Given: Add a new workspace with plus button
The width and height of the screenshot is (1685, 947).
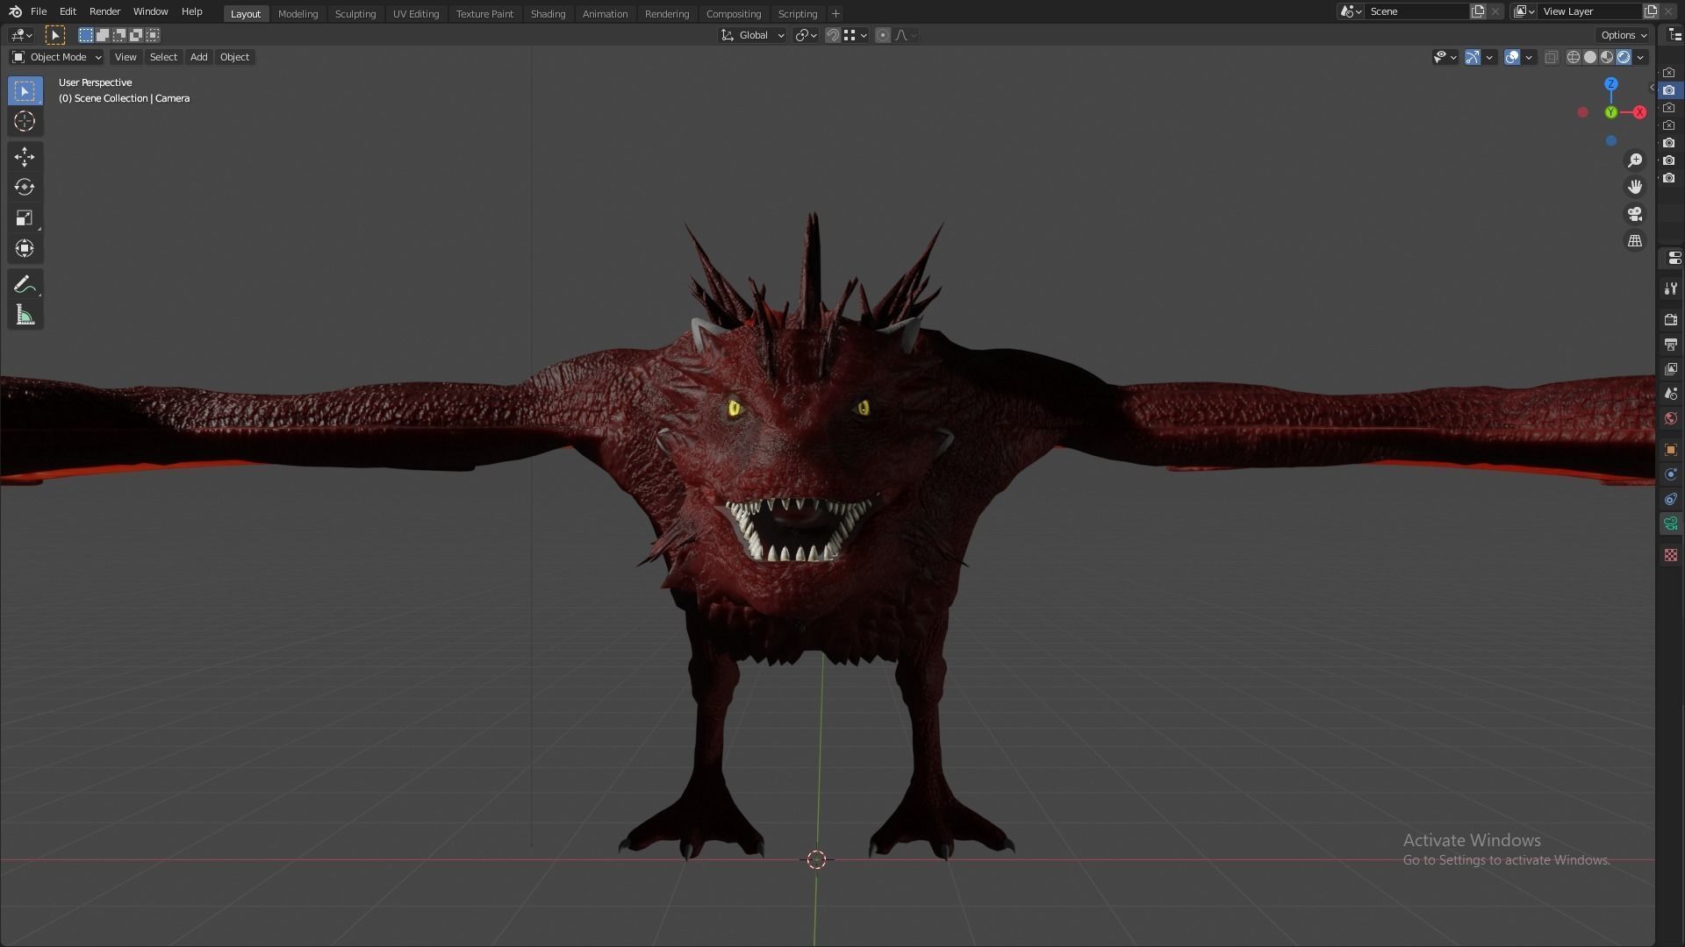Looking at the screenshot, I should tap(835, 14).
